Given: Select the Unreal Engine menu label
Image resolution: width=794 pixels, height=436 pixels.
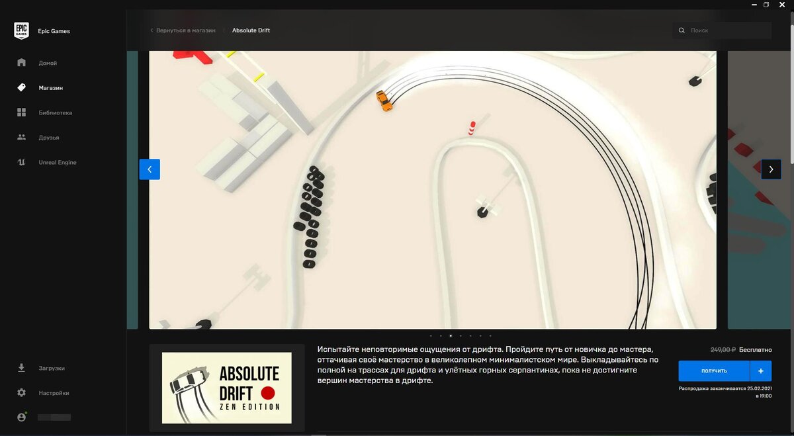Looking at the screenshot, I should tap(58, 162).
